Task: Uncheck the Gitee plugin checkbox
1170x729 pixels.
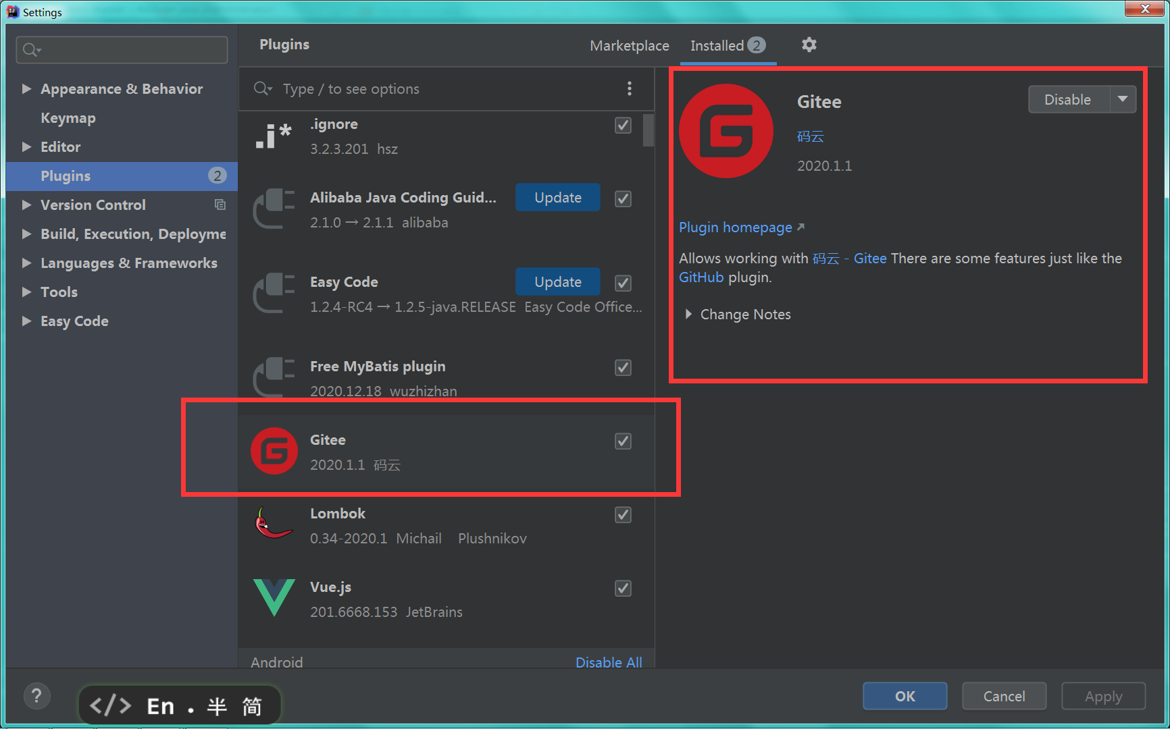Action: [623, 441]
